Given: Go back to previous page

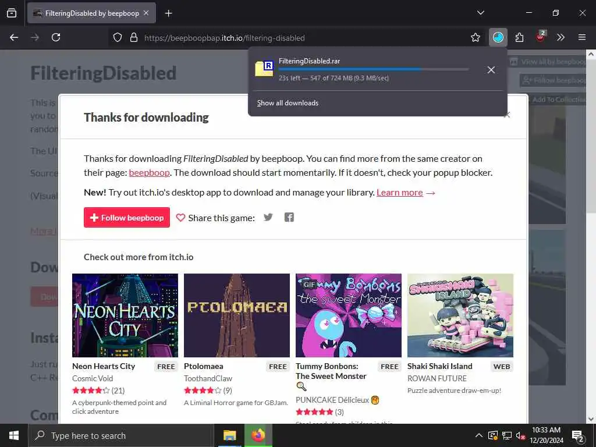Looking at the screenshot, I should coord(14,37).
